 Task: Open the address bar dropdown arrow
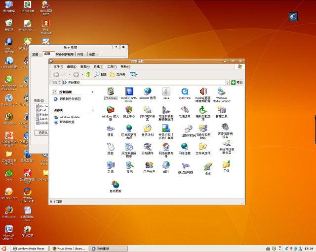click(x=227, y=82)
